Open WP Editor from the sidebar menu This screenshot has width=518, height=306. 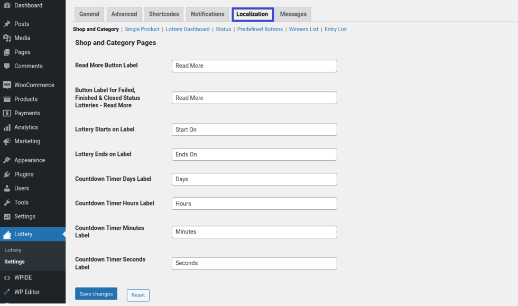coord(27,292)
